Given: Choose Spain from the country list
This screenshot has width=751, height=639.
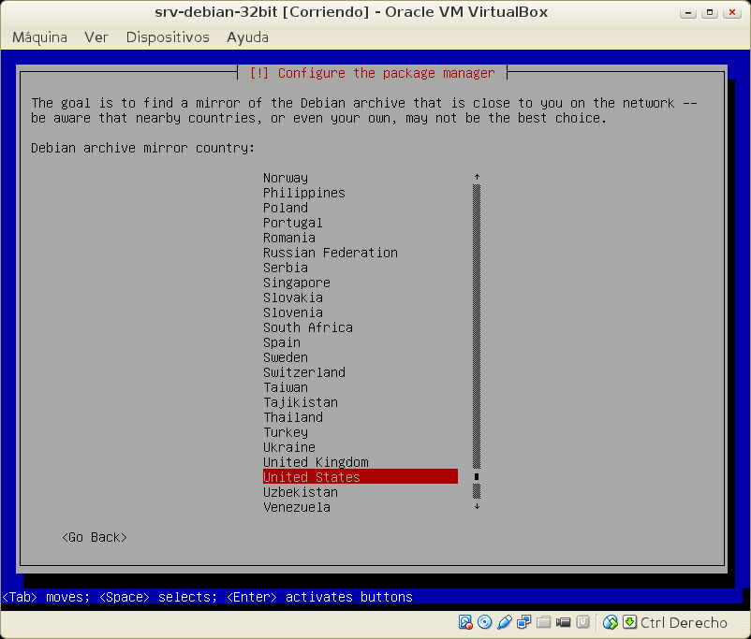Looking at the screenshot, I should click(x=282, y=342).
